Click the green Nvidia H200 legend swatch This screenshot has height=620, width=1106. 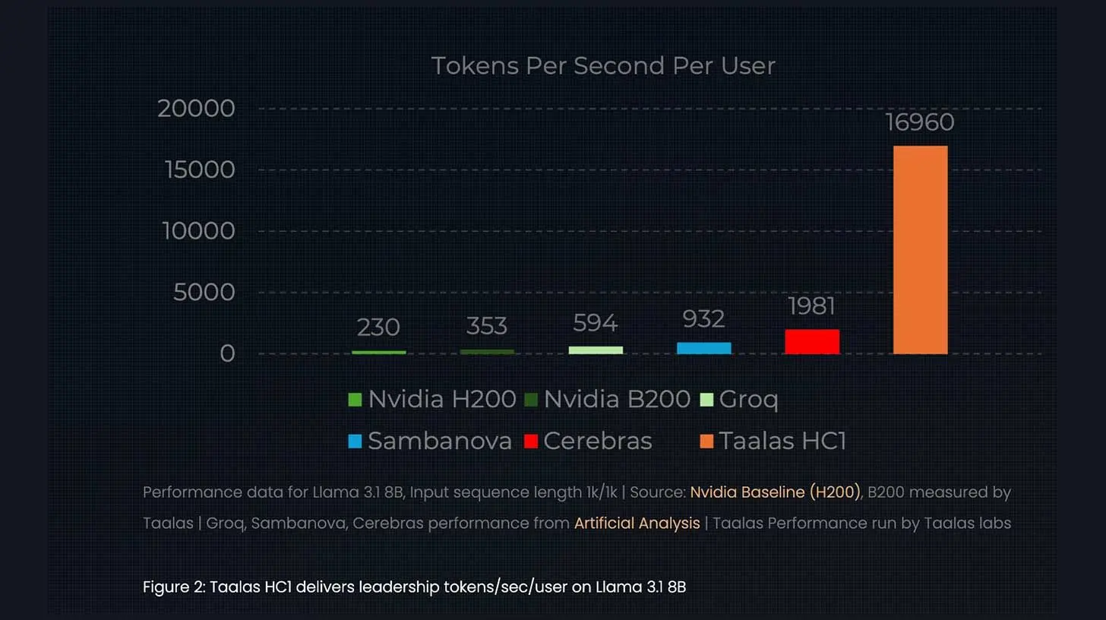pos(355,400)
